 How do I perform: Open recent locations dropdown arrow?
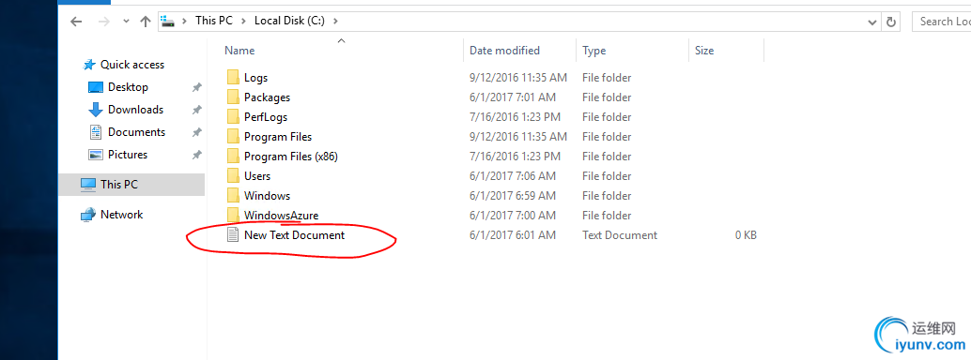point(127,22)
